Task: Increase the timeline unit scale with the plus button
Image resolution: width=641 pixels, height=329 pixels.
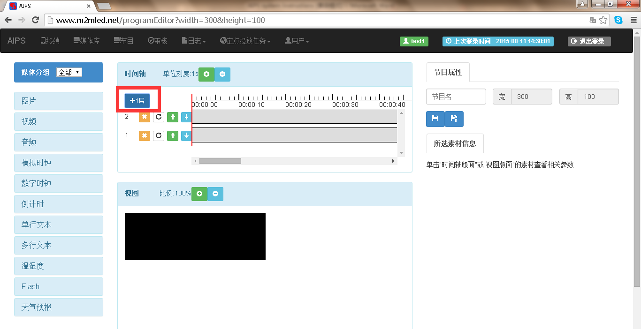Action: click(x=206, y=74)
